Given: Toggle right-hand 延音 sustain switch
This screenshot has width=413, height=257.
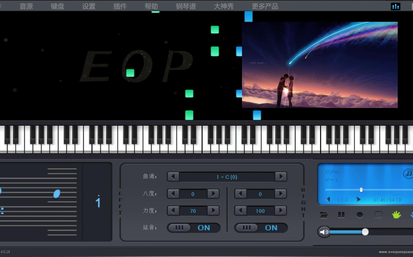Looking at the screenshot, I should pos(261,228).
